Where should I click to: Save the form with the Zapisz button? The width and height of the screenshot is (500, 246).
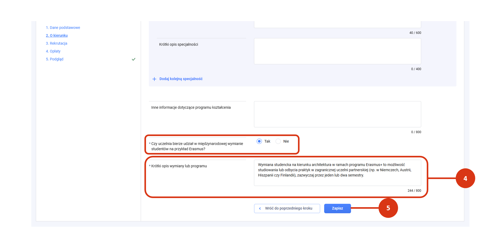[337, 208]
